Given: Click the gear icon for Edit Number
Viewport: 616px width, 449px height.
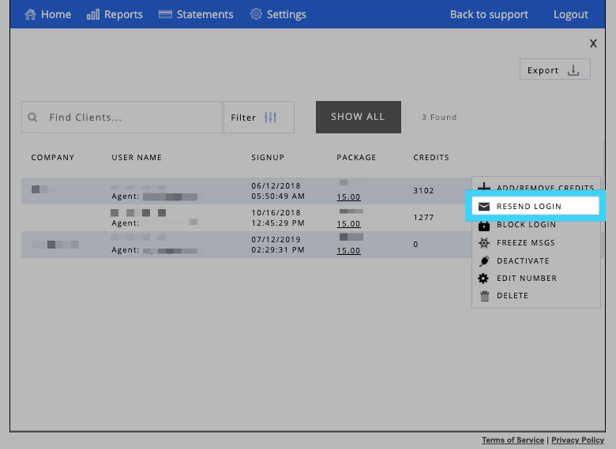Looking at the screenshot, I should click(x=484, y=279).
